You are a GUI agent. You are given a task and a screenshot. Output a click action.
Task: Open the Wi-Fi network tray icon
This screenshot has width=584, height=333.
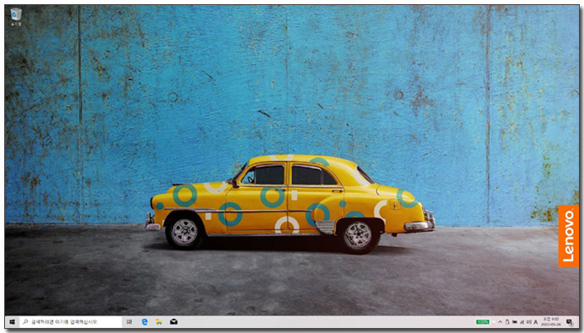pos(521,322)
